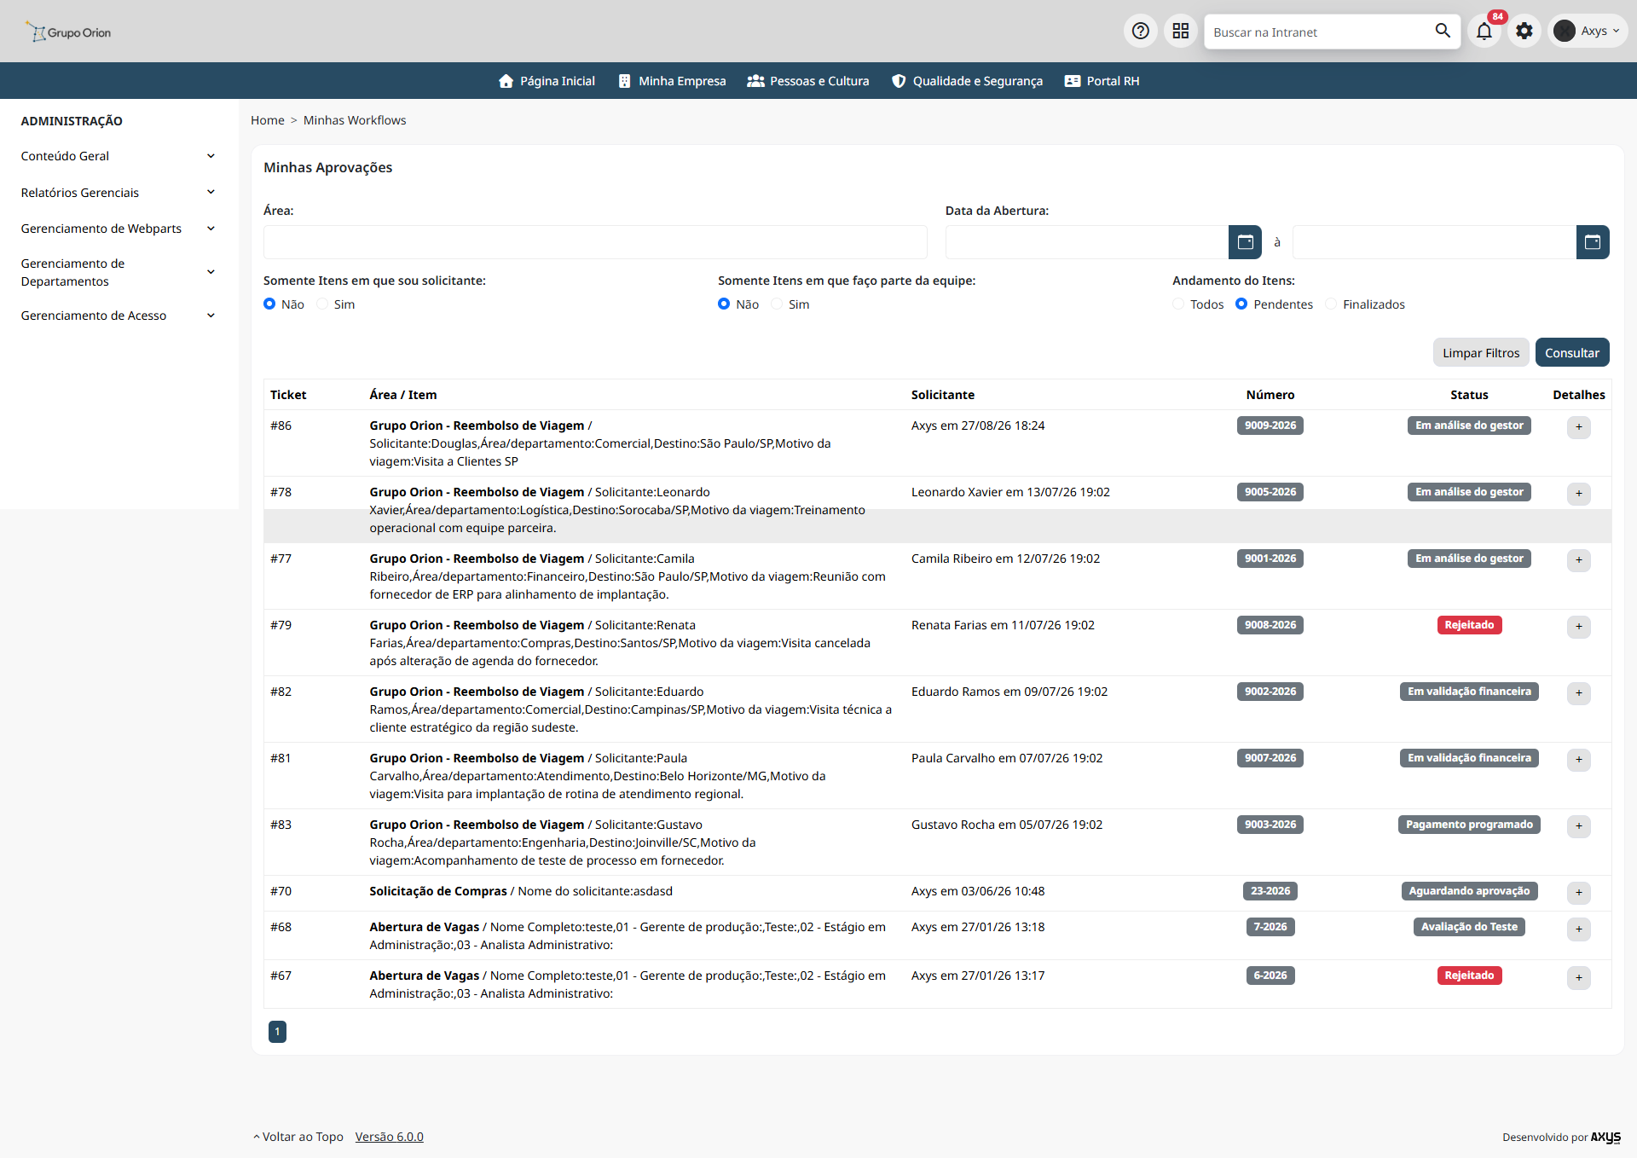Open Minha Empresa menu
This screenshot has height=1158, width=1637.
coord(672,81)
